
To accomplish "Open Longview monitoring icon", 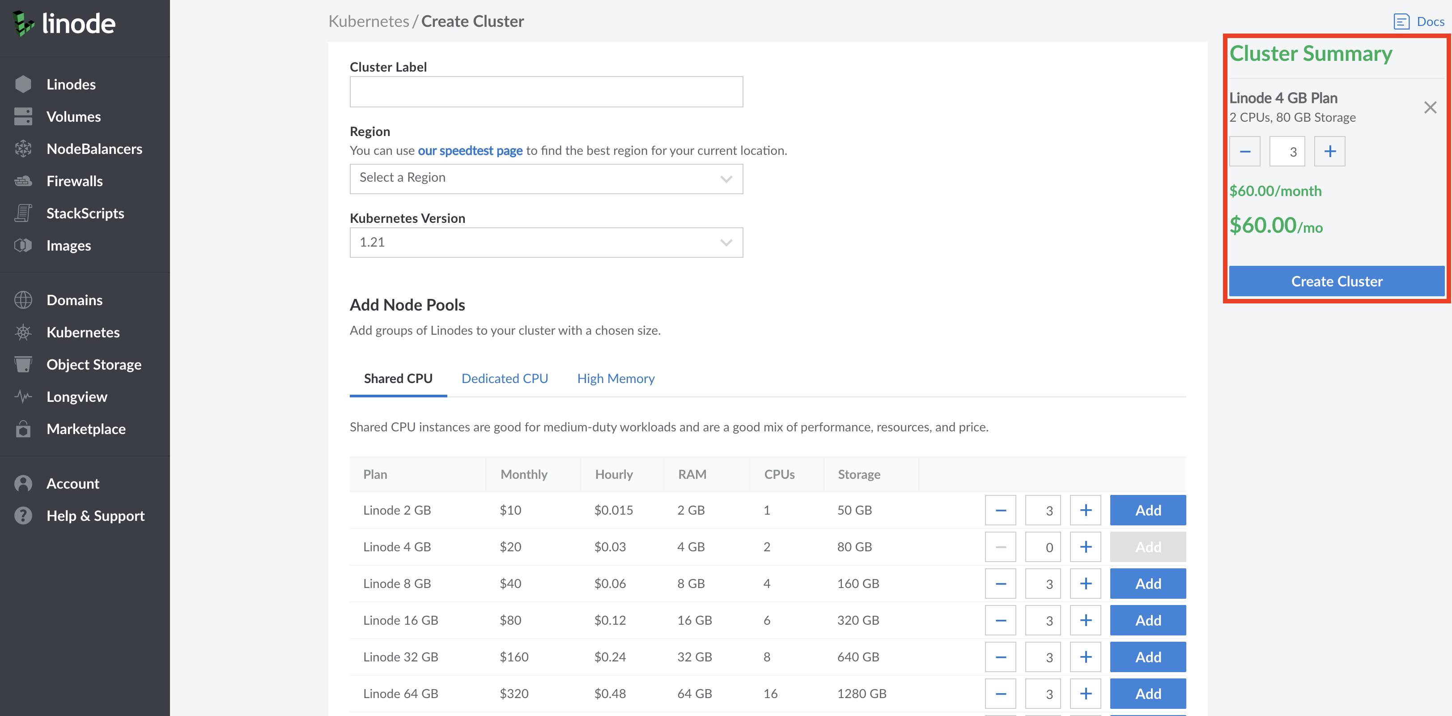I will click(x=23, y=396).
